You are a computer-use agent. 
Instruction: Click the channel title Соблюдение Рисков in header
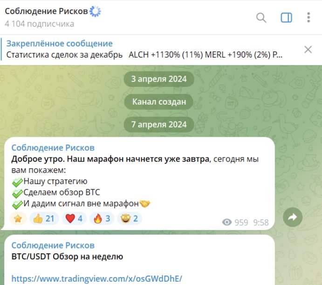[47, 11]
